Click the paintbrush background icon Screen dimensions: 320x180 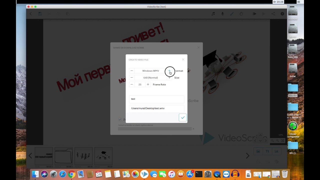pyautogui.click(x=232, y=14)
